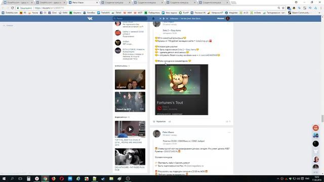Image resolution: width=324 pixels, height=182 pixels.
Task: Open Opera from the taskbar
Action: (x=62, y=178)
